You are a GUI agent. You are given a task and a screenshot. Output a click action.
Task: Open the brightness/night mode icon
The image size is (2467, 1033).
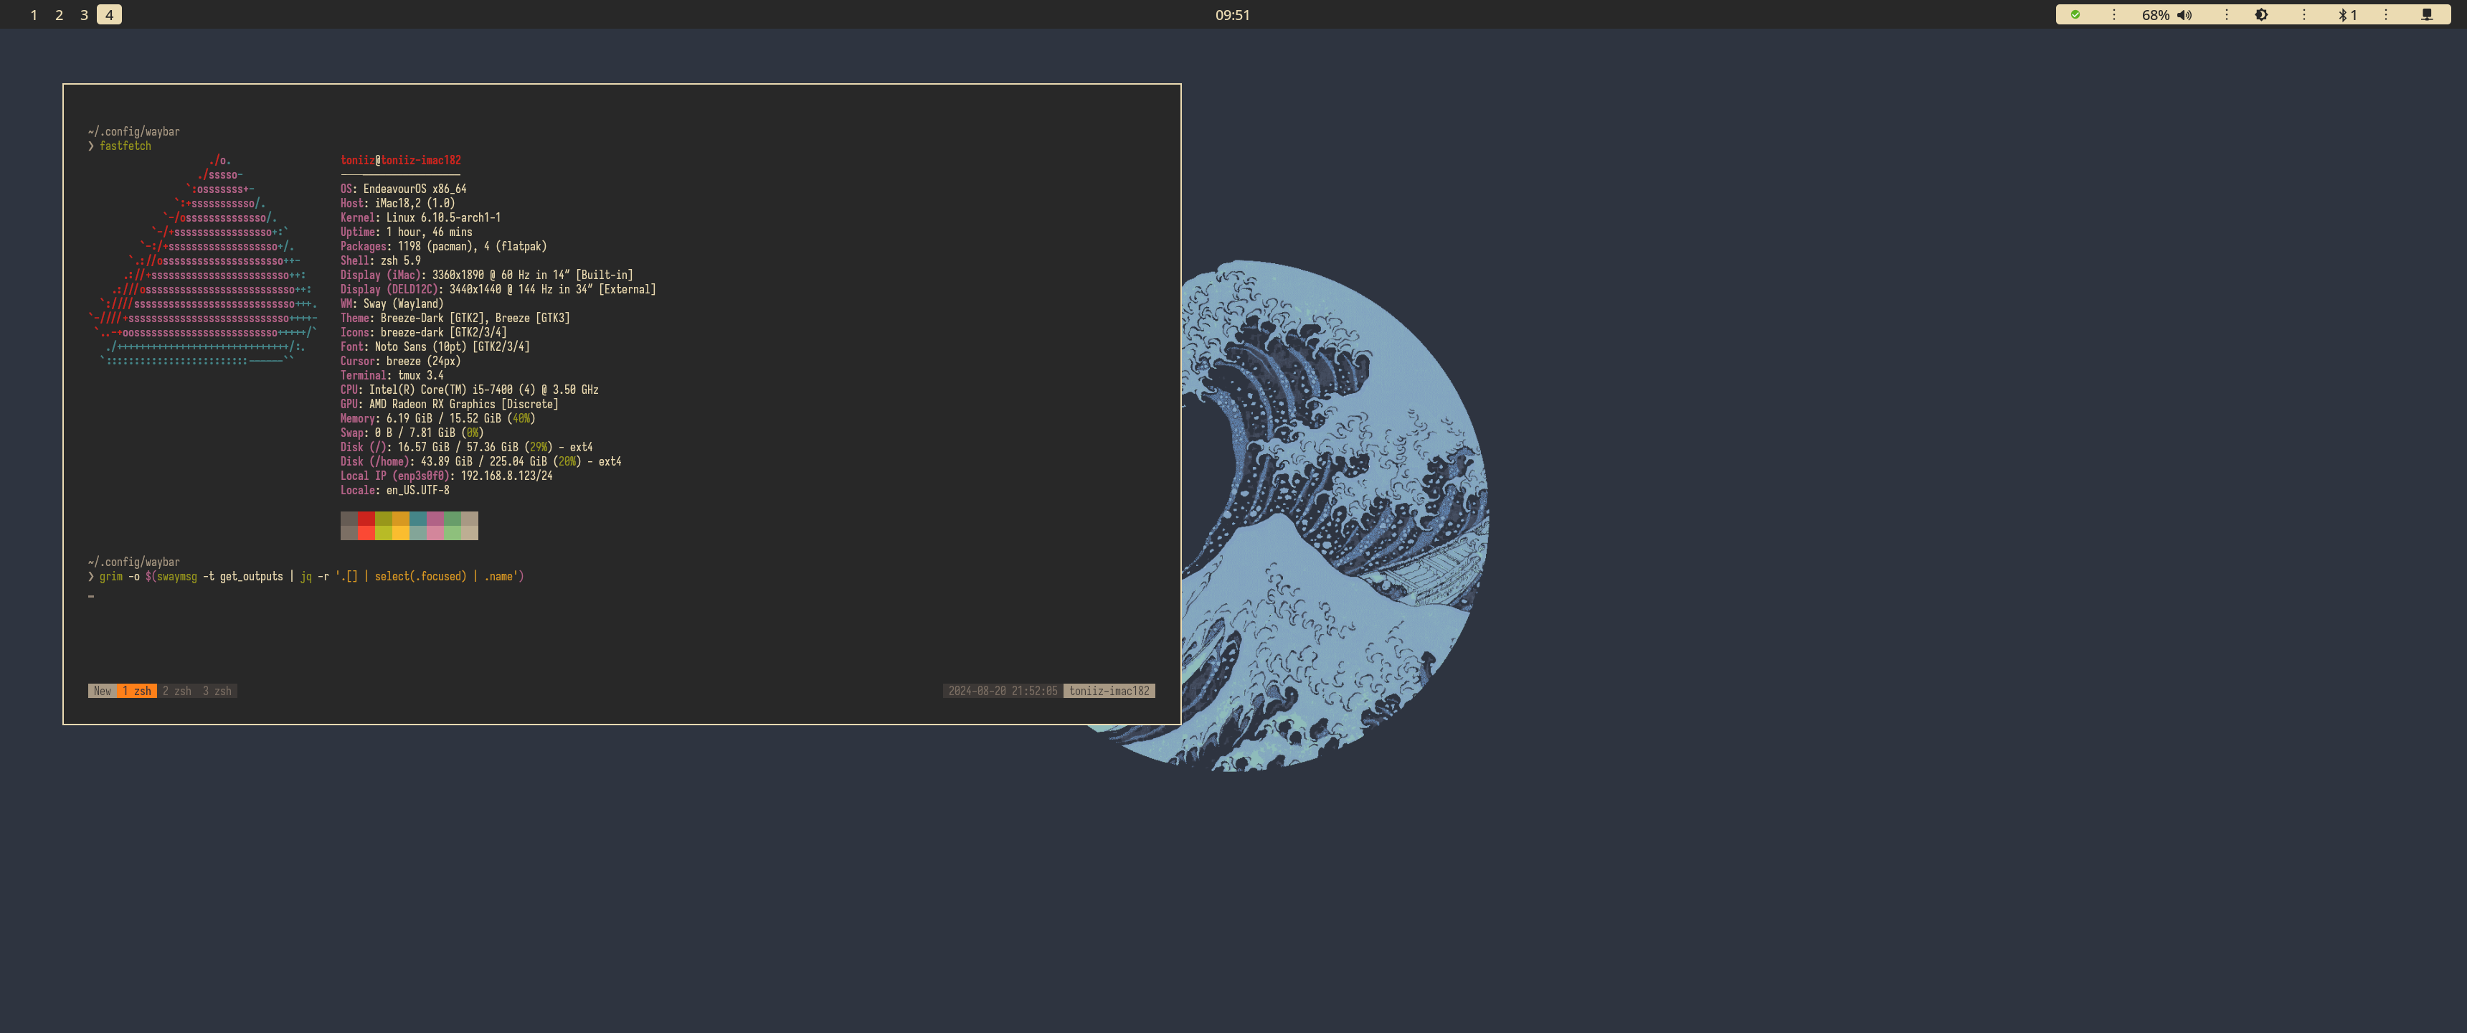click(x=2261, y=14)
